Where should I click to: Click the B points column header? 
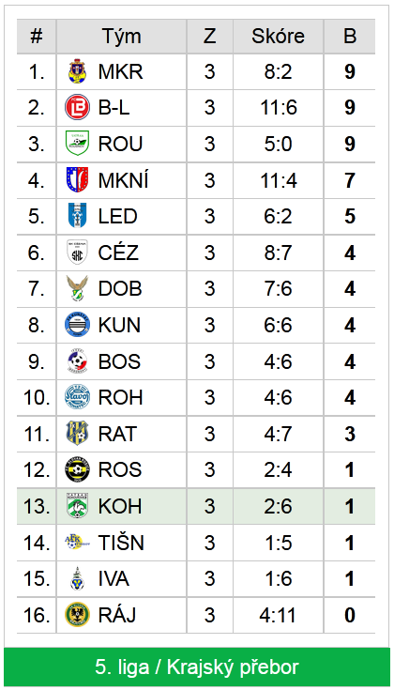(x=350, y=36)
